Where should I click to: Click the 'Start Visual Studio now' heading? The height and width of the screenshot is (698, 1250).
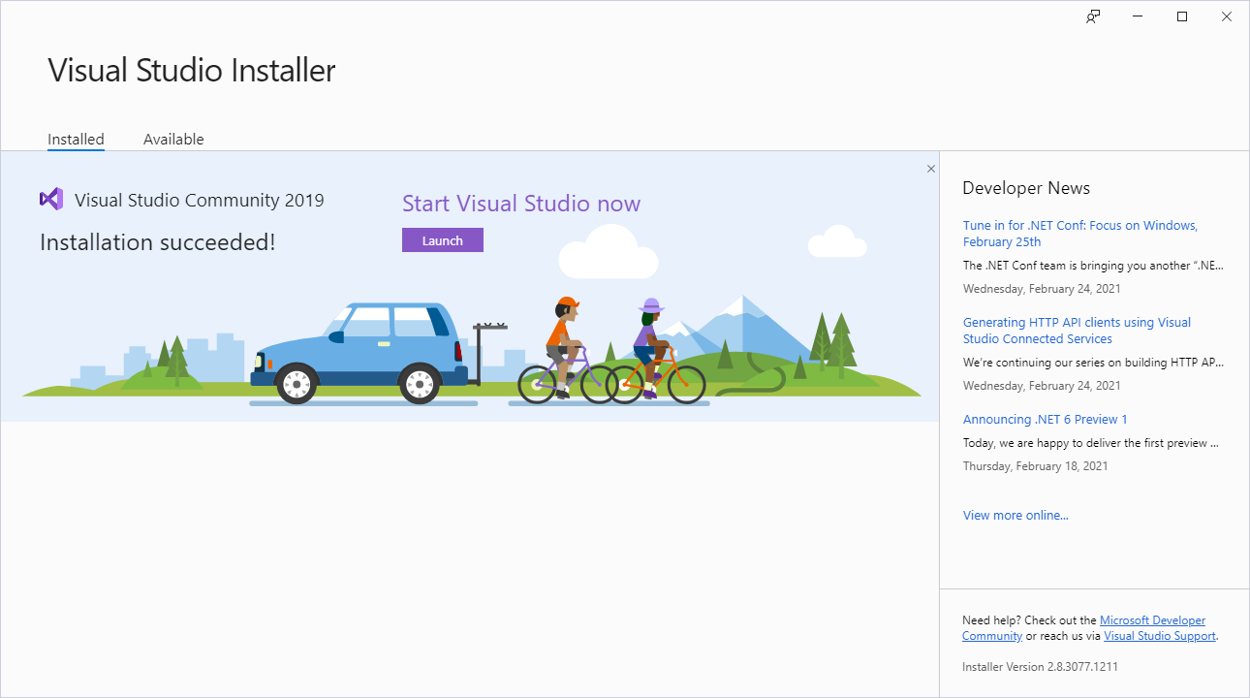[521, 204]
